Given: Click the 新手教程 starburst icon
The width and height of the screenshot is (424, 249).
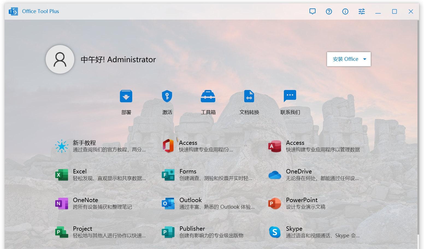Looking at the screenshot, I should point(62,146).
